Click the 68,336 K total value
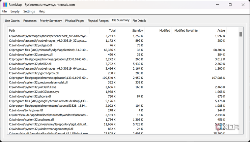Viewport: 250px width, 142px height. tap(110, 50)
